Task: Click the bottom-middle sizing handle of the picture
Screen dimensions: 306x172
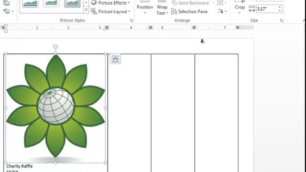Action: coord(55,163)
